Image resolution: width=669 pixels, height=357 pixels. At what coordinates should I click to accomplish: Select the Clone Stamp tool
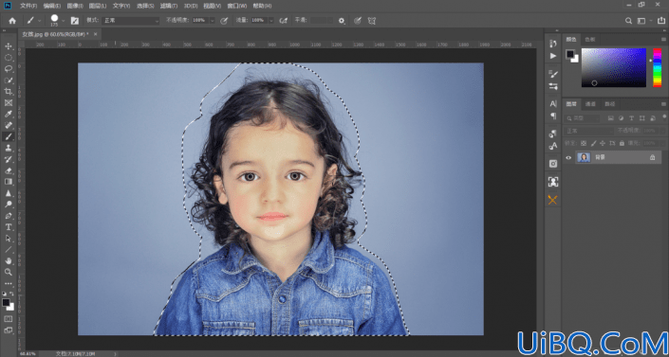click(9, 148)
